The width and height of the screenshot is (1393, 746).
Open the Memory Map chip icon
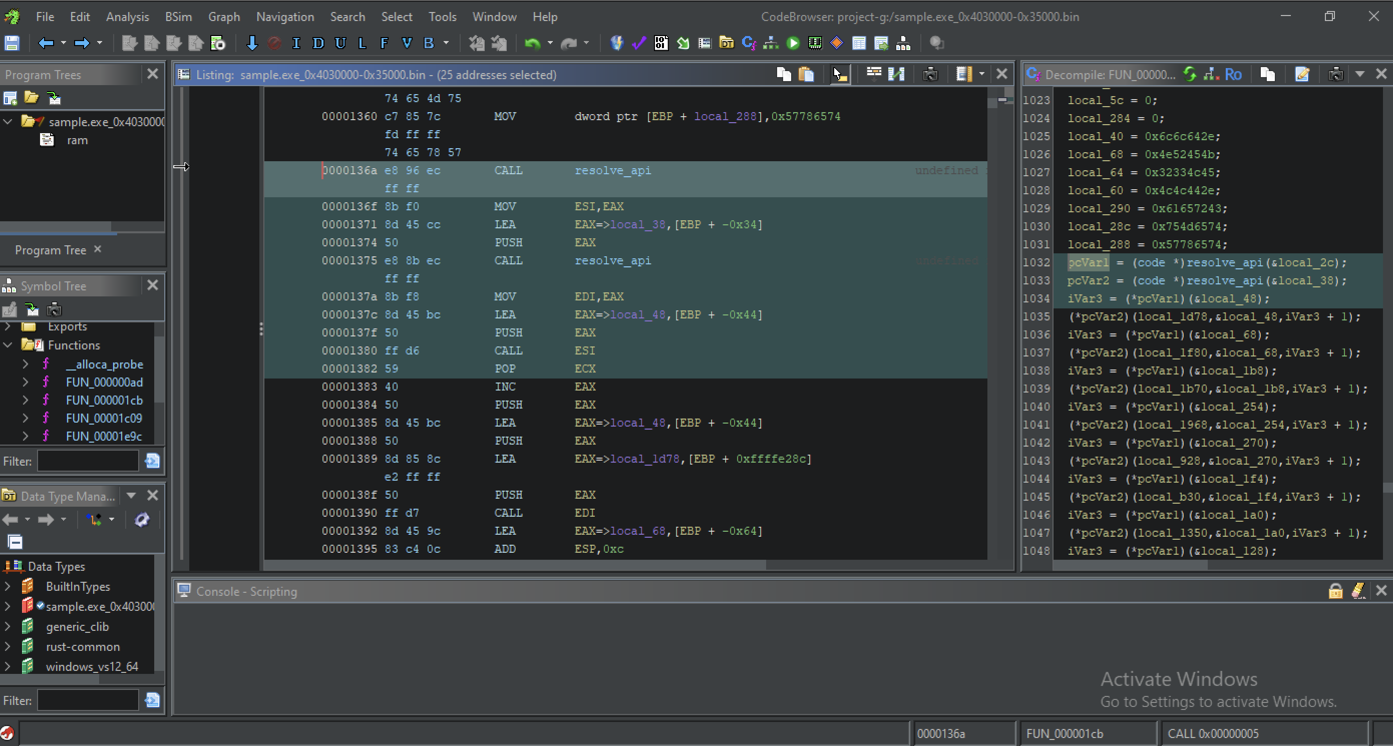click(815, 43)
